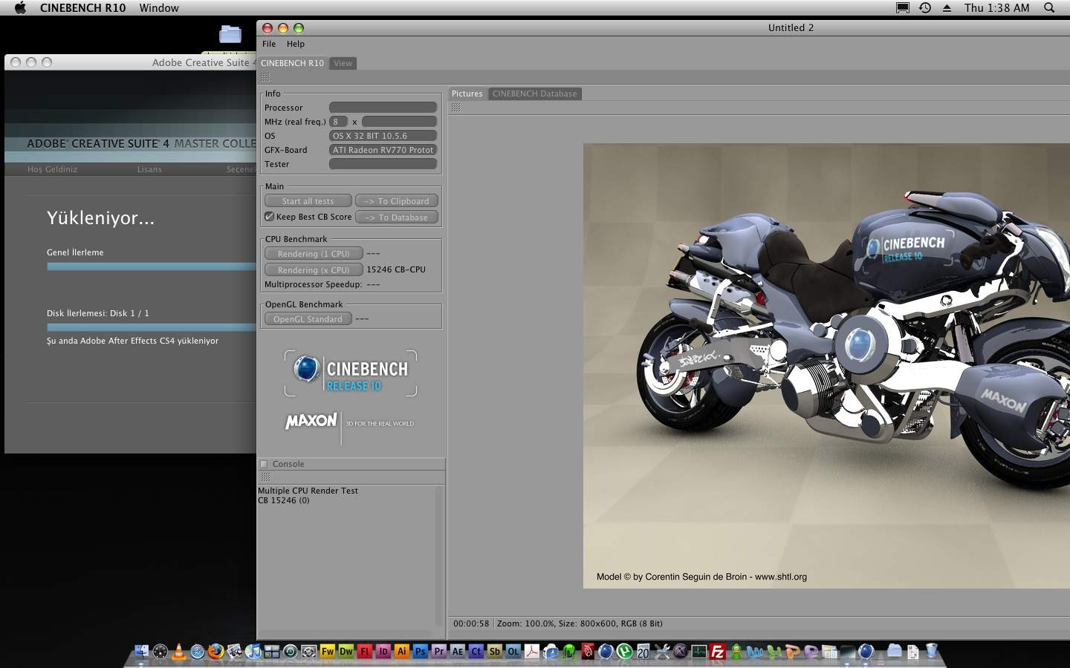
Task: Run the OpenGL Standard benchmark
Action: click(308, 319)
